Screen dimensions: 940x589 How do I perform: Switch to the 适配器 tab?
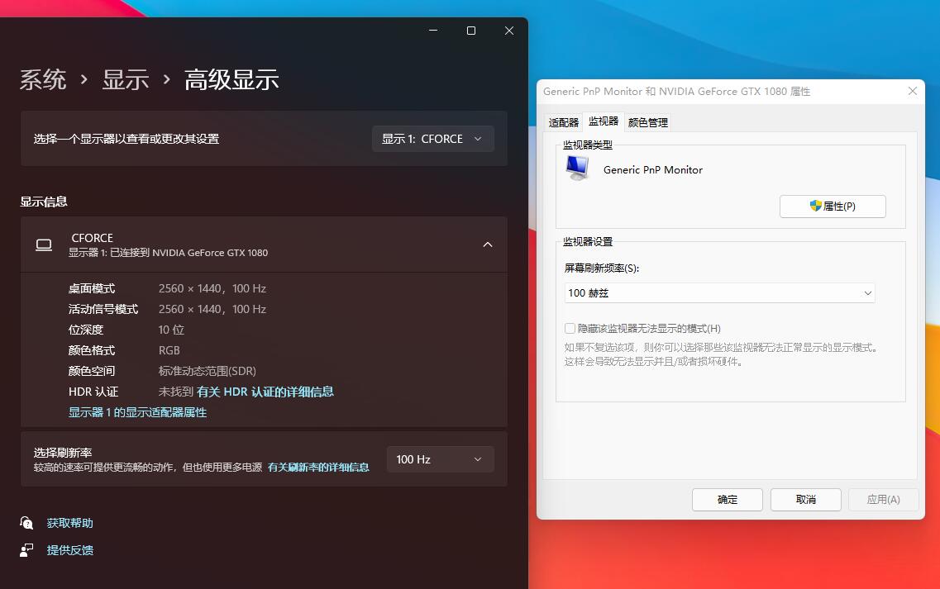click(563, 121)
